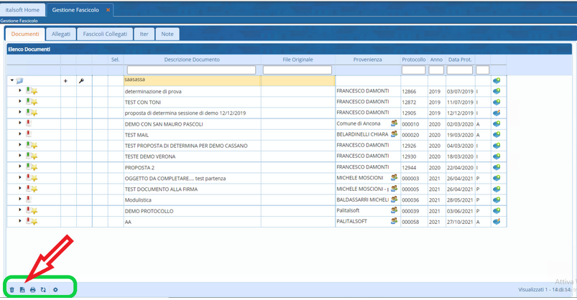Collapse the root folder tree arrow
This screenshot has height=300, width=577.
tap(11, 81)
